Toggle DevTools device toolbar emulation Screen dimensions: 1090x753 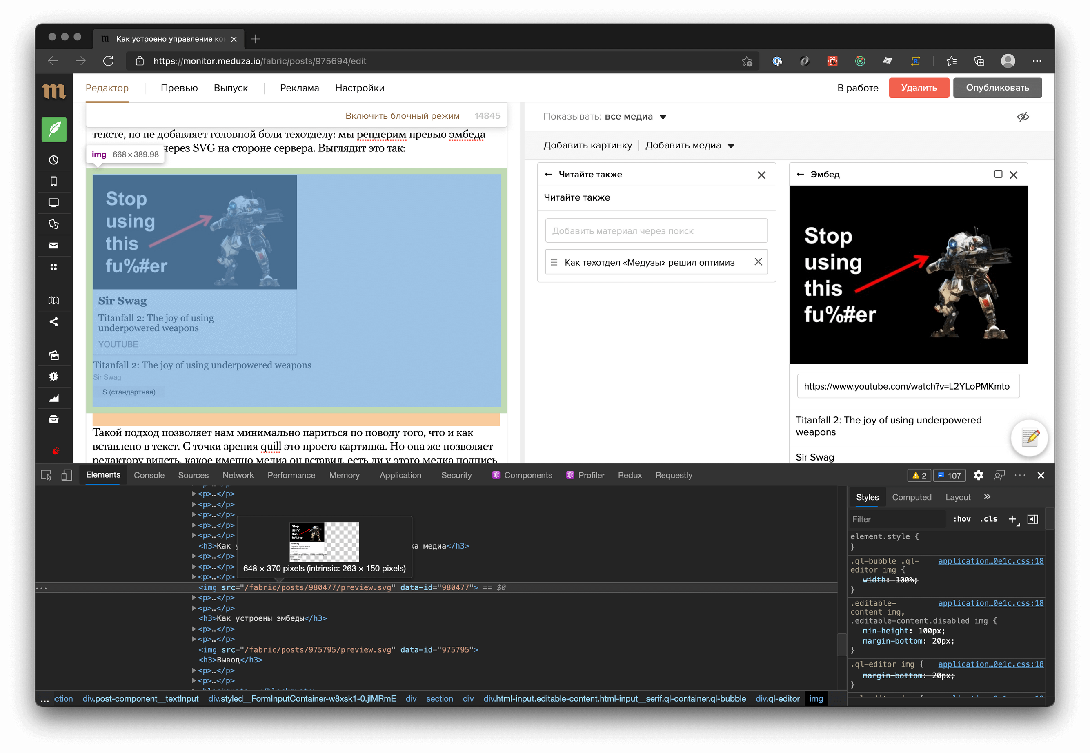67,475
